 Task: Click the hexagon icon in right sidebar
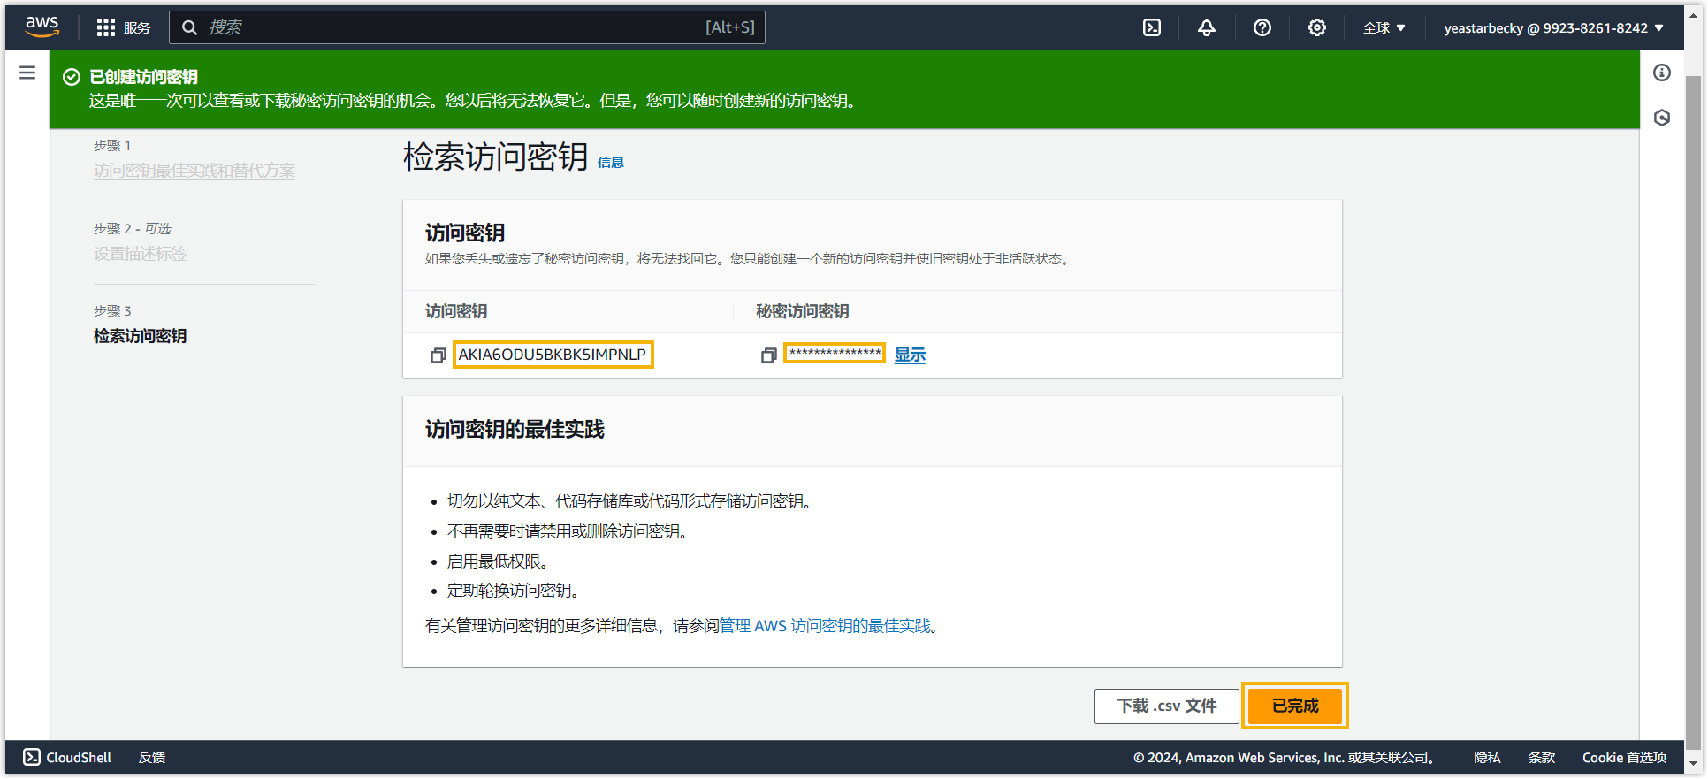pyautogui.click(x=1662, y=118)
